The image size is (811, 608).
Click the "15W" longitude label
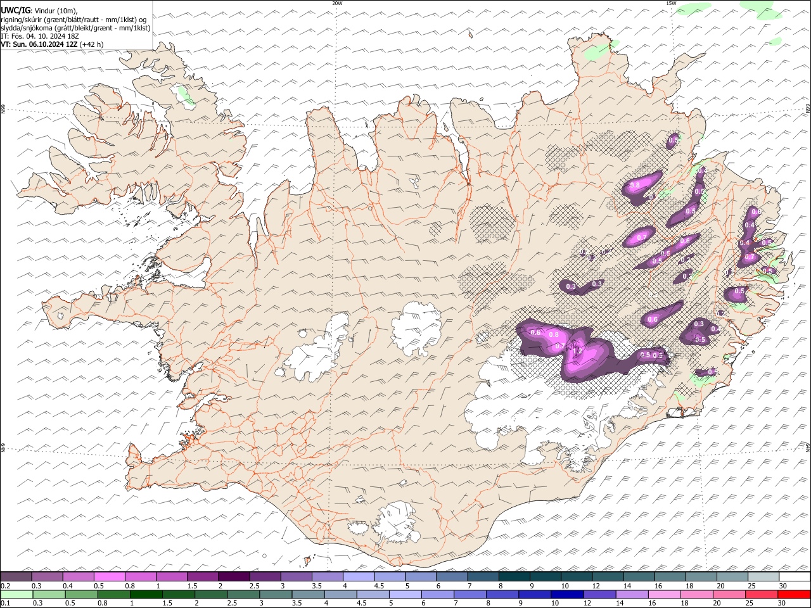pos(671,3)
